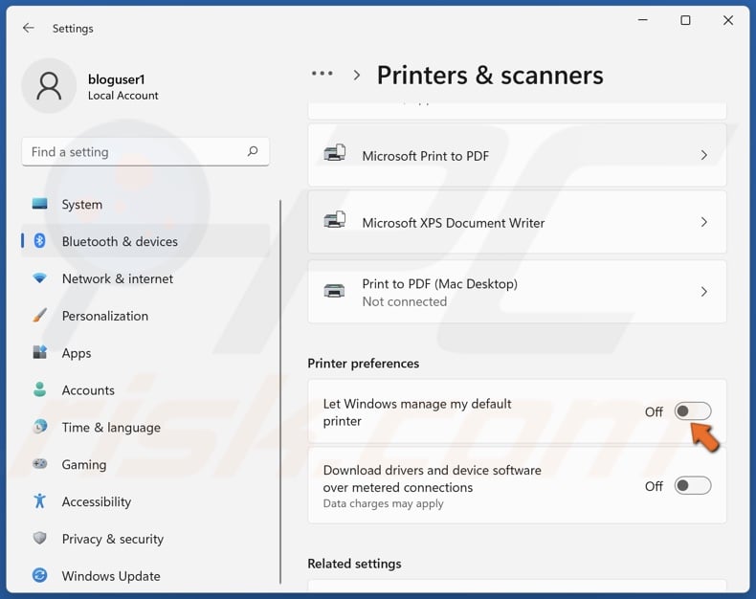Go to Personalization settings
Image resolution: width=756 pixels, height=599 pixels.
pyautogui.click(x=145, y=316)
